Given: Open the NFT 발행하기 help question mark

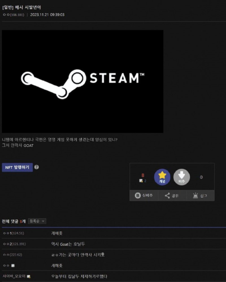Looking at the screenshot, I should [36, 167].
